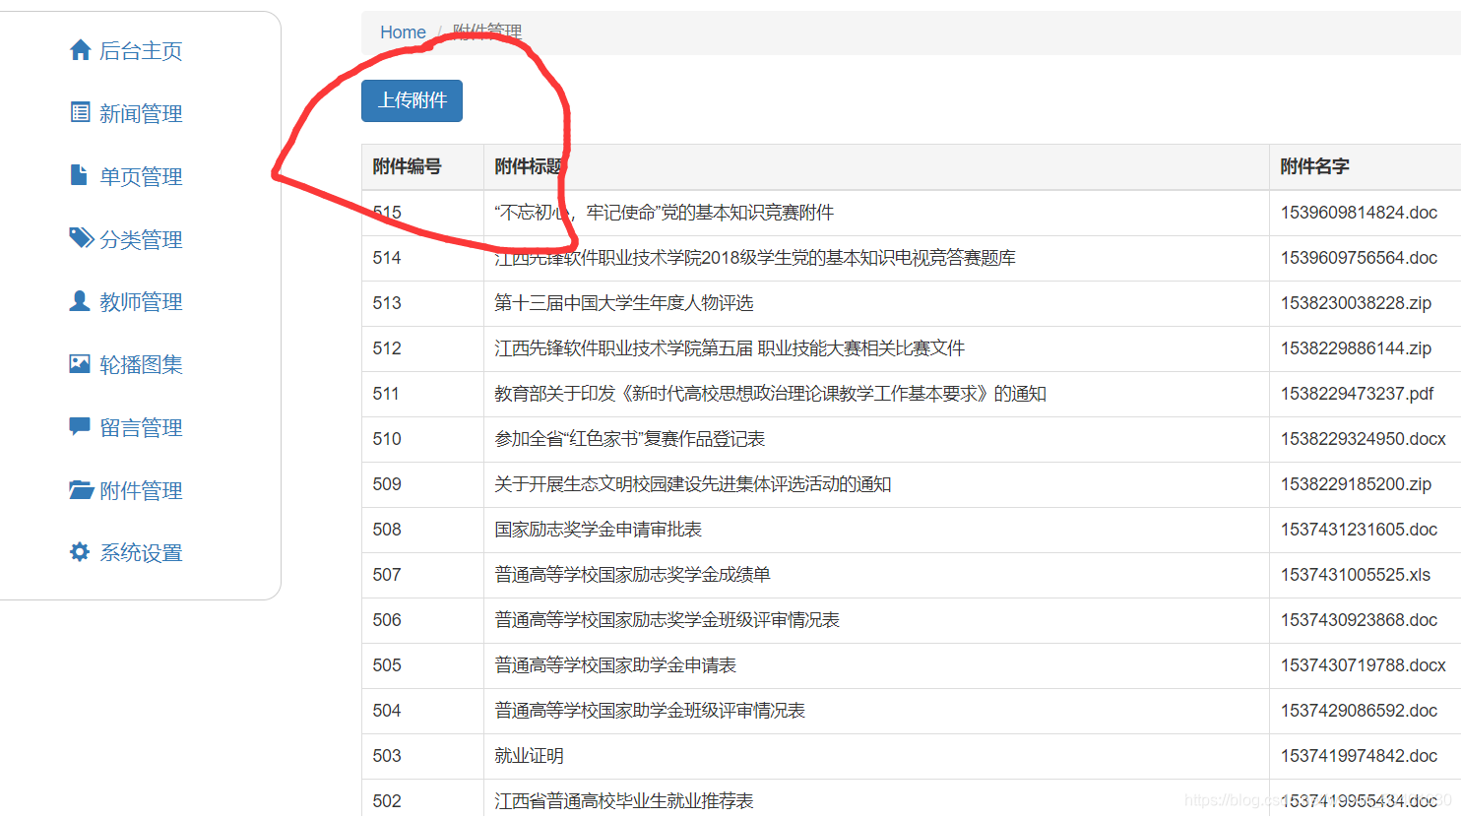1461x818 pixels.
Task: Click file name 1538230038228.zip
Action: pos(1356,303)
